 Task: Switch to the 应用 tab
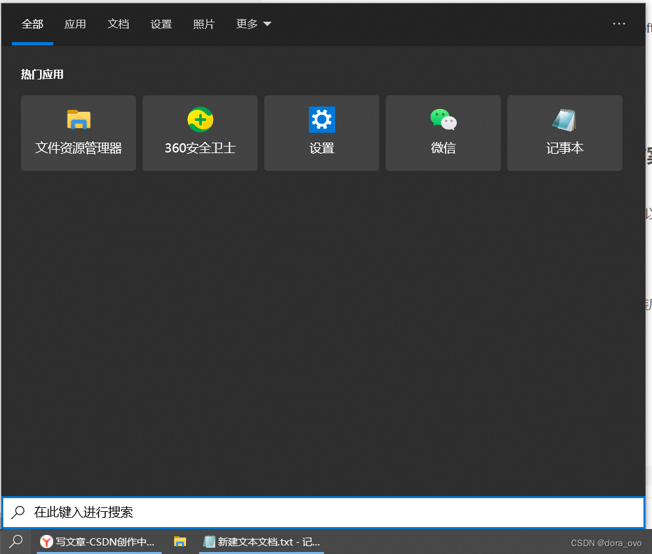click(x=76, y=24)
